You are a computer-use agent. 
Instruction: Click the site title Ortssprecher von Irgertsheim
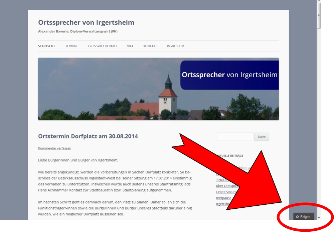86,23
